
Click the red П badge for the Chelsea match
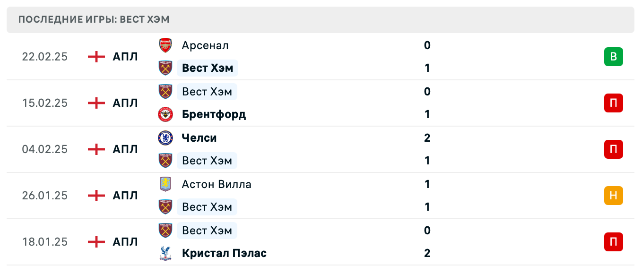coord(614,149)
